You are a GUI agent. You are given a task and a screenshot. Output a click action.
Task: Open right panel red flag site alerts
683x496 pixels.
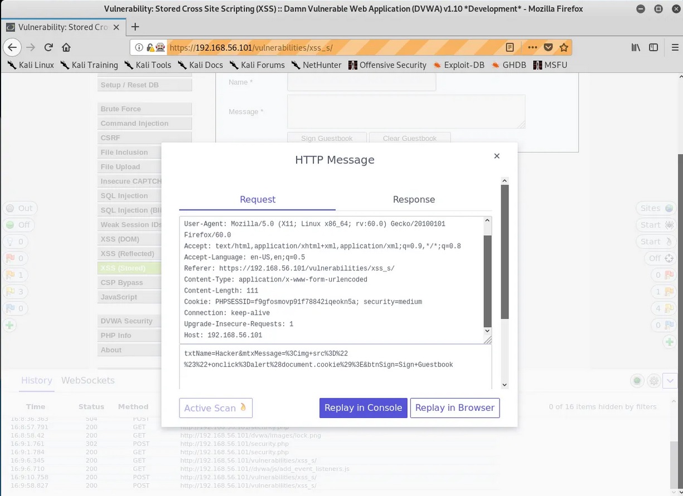click(665, 275)
